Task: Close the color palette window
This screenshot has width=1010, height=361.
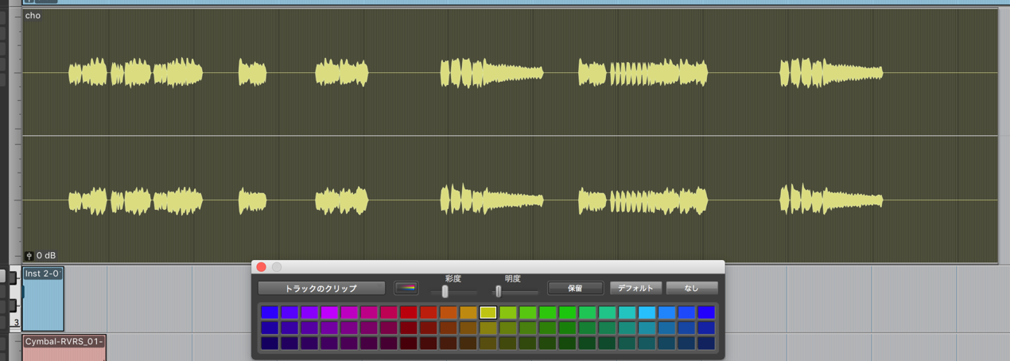Action: click(x=261, y=267)
